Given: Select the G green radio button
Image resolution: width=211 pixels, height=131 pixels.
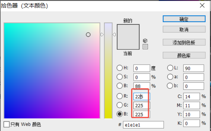Looking at the screenshot, I should tap(120, 105).
